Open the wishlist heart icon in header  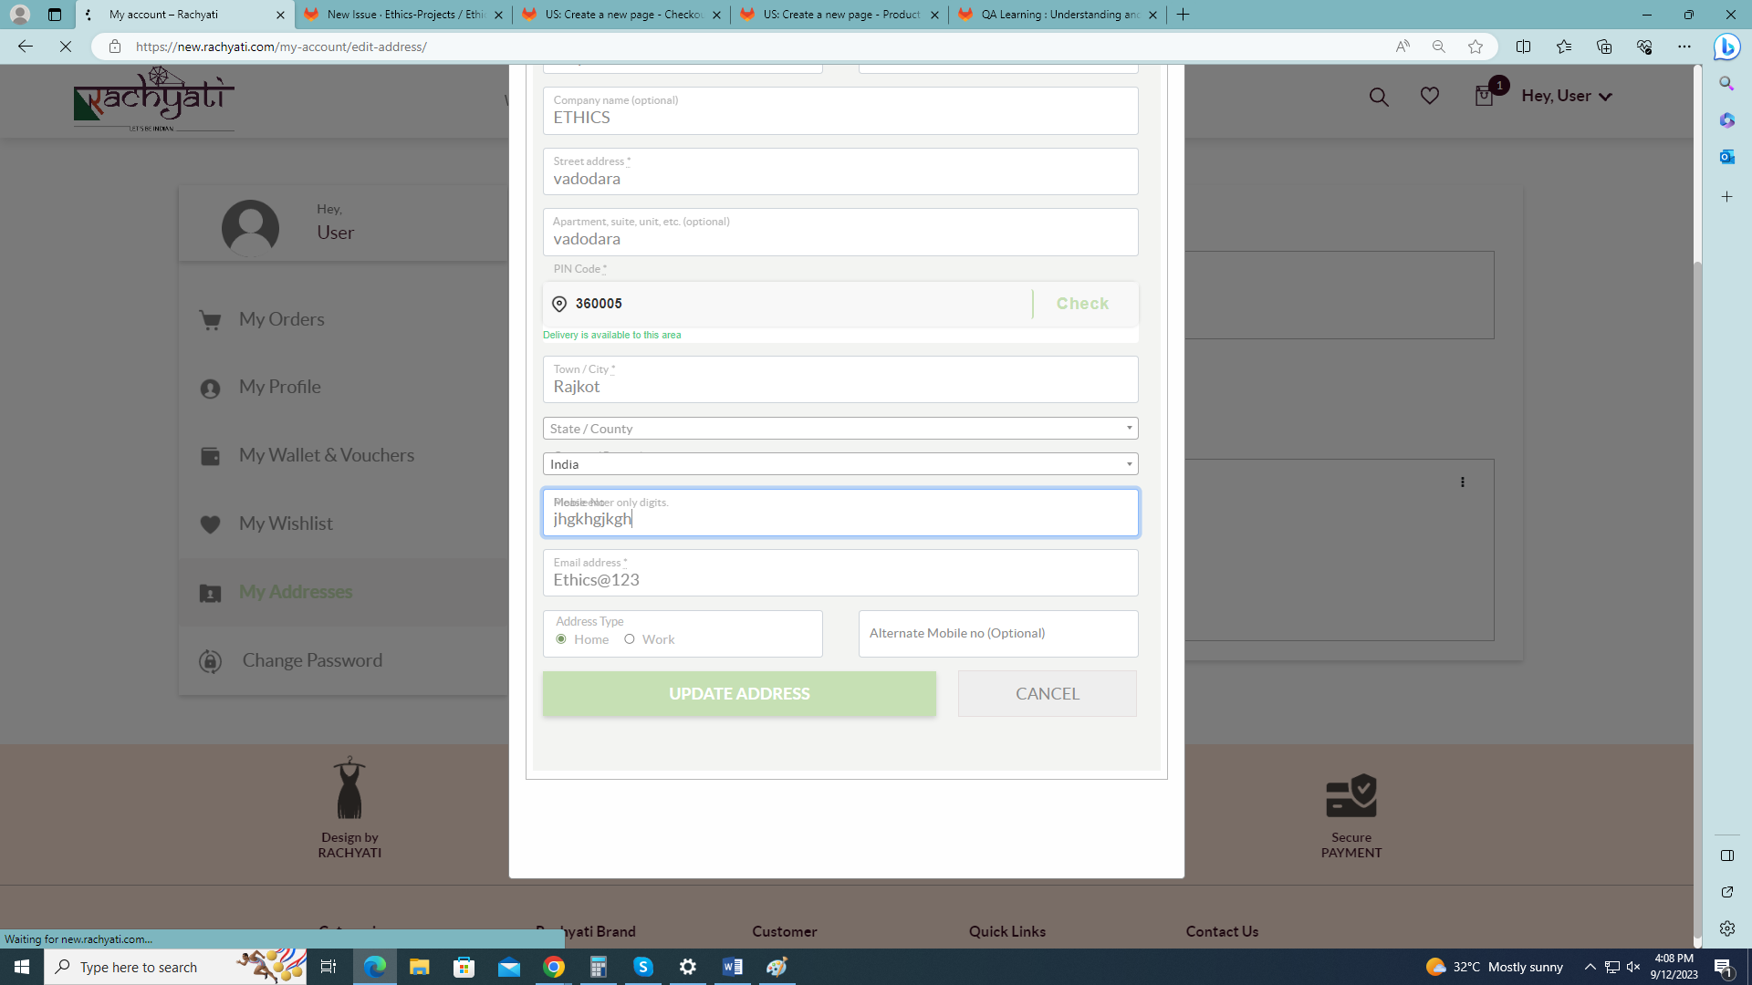point(1429,96)
